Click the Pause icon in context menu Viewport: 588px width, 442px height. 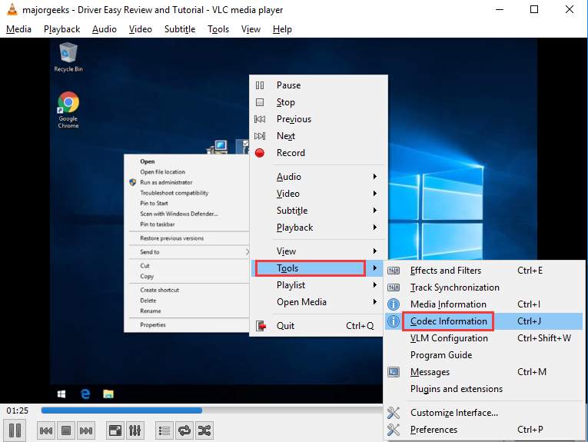coord(260,85)
